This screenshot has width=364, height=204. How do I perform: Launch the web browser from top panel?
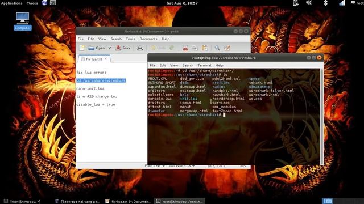(x=44, y=3)
